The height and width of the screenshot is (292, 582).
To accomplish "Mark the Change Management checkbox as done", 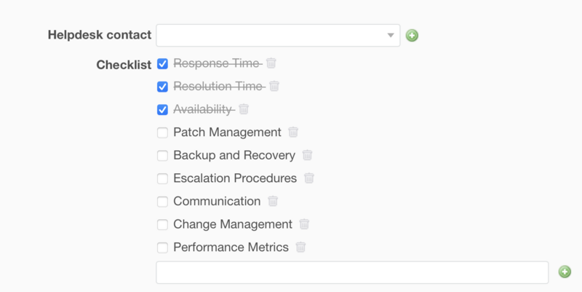I will coord(162,224).
